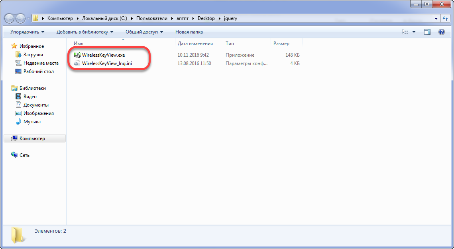The image size is (454, 249).
Task: Click the Новая папка button
Action: click(189, 32)
